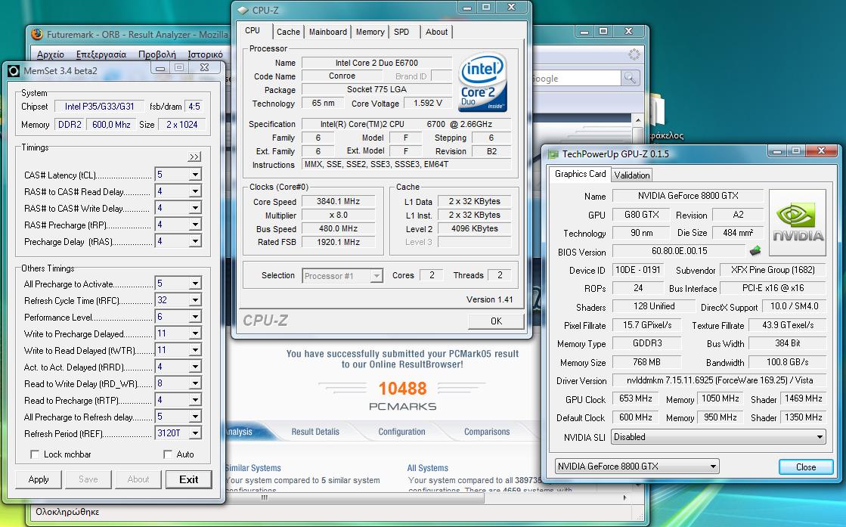Image resolution: width=846 pixels, height=527 pixels.
Task: Open the Refresh Cycle Time (tRFC) dropdown
Action: point(195,300)
